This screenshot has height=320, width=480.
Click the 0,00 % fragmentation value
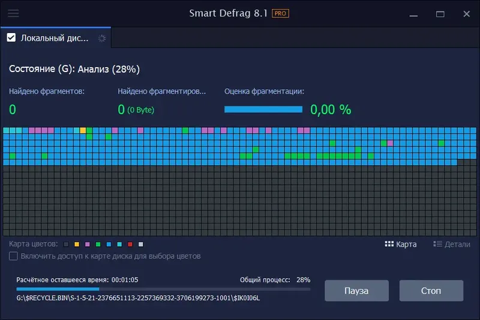331,110
